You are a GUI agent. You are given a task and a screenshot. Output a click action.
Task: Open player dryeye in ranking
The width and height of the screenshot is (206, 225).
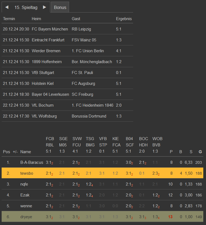(x=26, y=217)
